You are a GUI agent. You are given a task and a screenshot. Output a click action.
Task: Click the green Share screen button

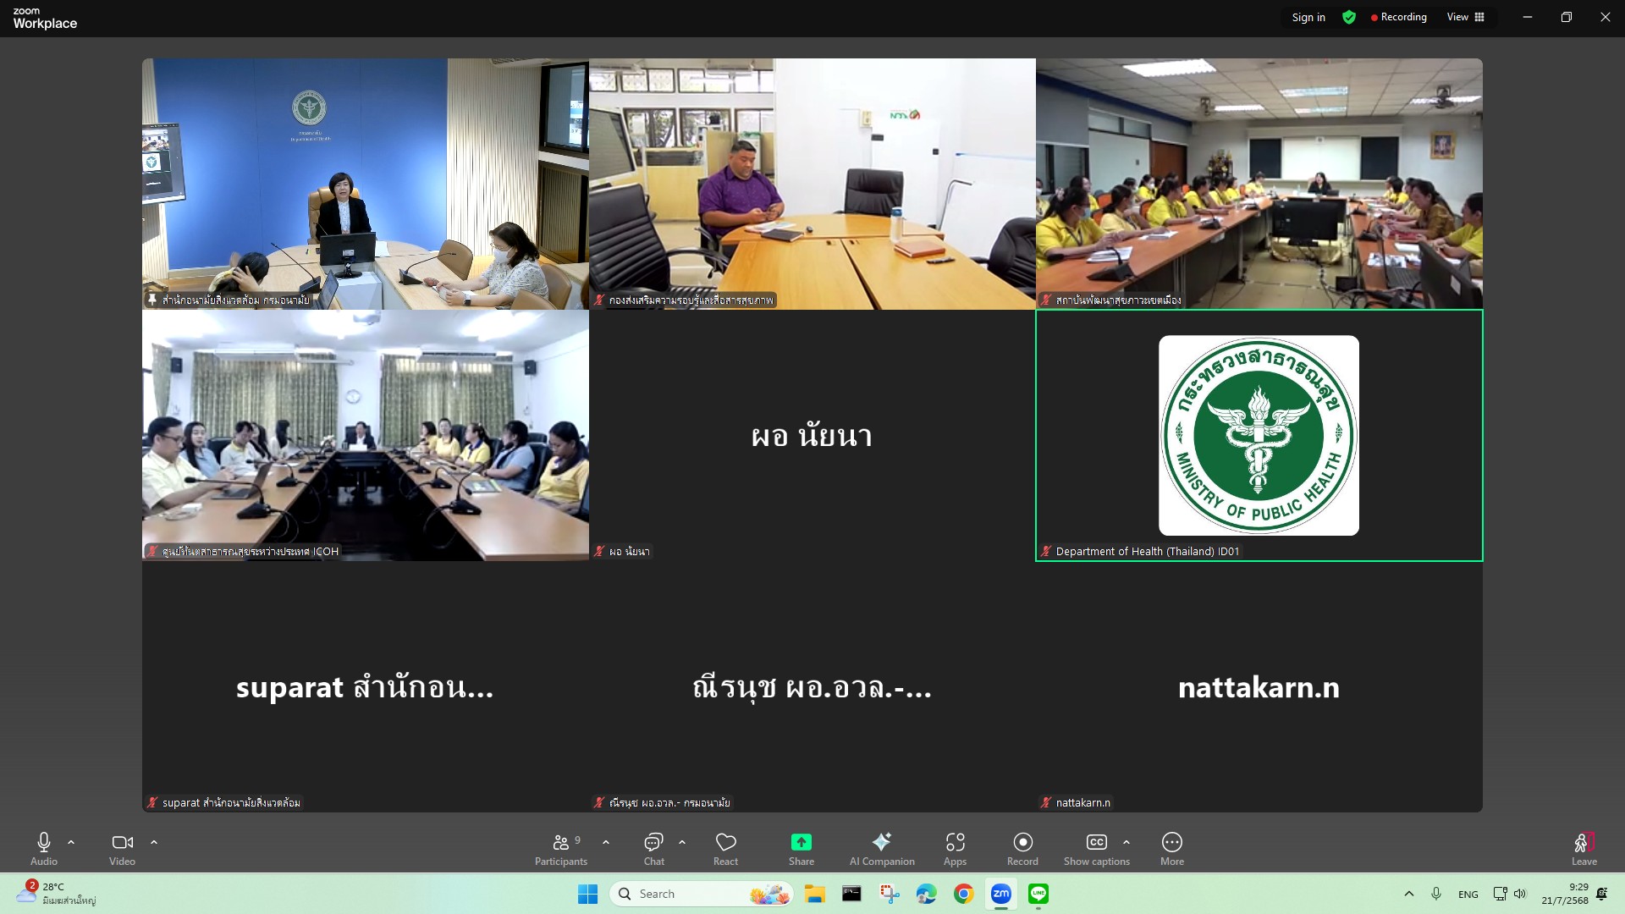tap(801, 849)
